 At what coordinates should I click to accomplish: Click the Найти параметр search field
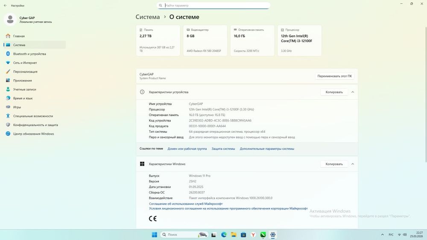click(213, 6)
